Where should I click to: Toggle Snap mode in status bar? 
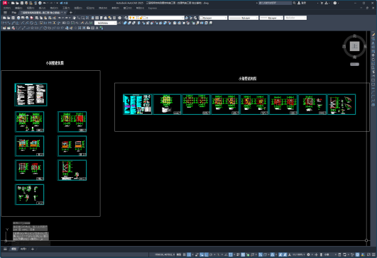coord(189,254)
